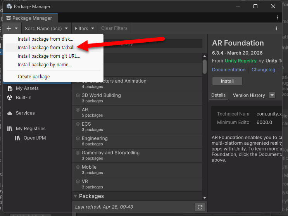
Task: Choose Install package by name...
Action: (53, 65)
